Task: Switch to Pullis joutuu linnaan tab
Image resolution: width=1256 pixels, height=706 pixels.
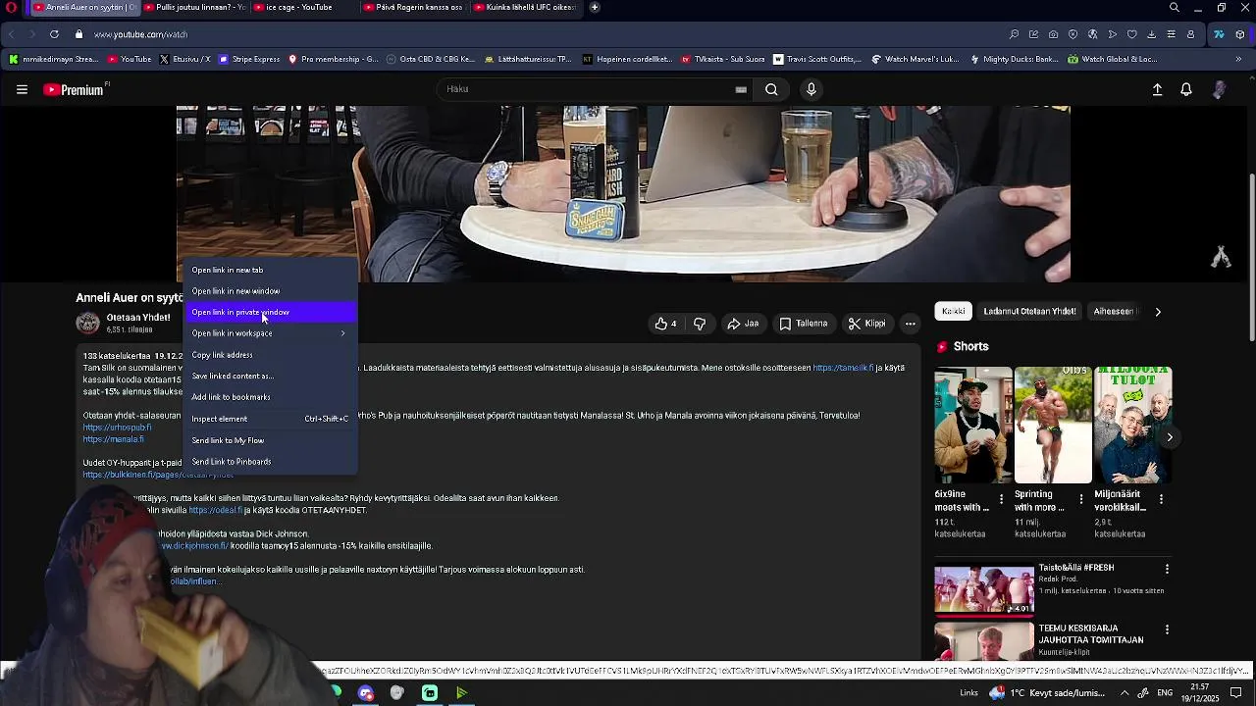Action: click(x=194, y=8)
